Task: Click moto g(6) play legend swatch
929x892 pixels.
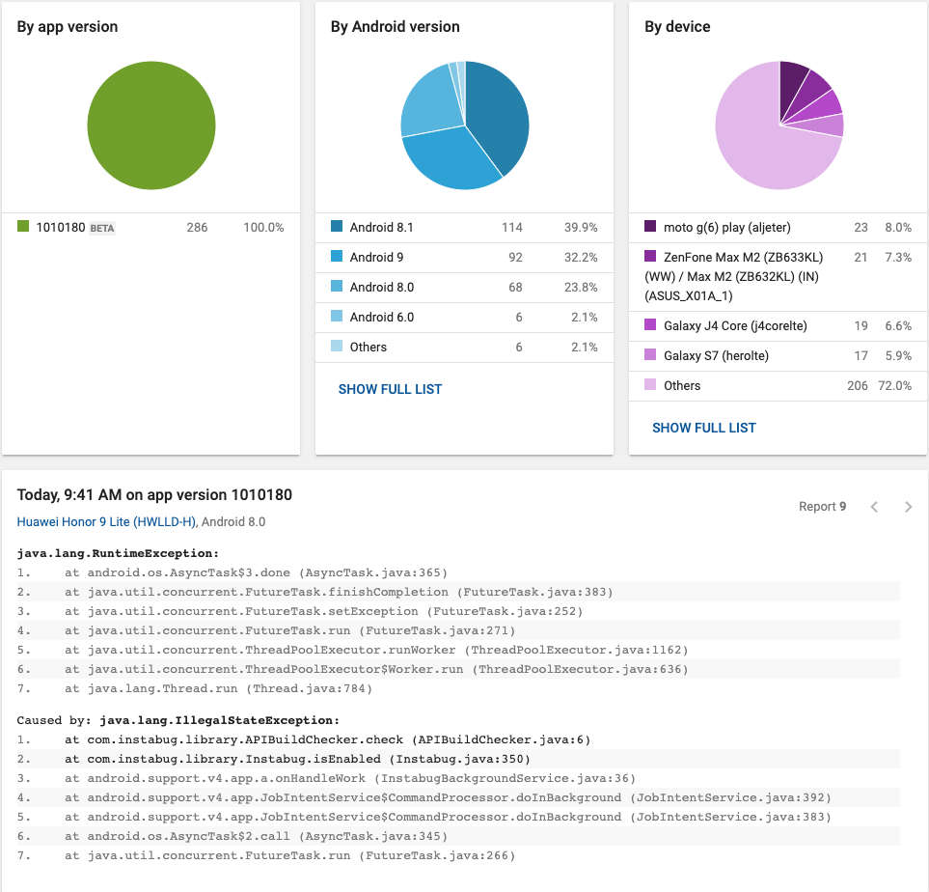Action: pyautogui.click(x=650, y=226)
